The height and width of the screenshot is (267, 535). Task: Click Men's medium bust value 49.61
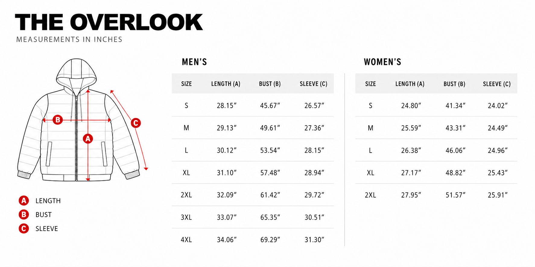click(x=270, y=128)
